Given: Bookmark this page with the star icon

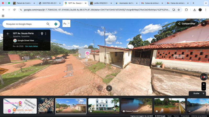Looking at the screenshot, I should [x=179, y=10].
